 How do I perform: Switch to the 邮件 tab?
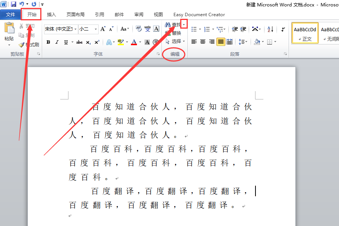click(x=119, y=15)
